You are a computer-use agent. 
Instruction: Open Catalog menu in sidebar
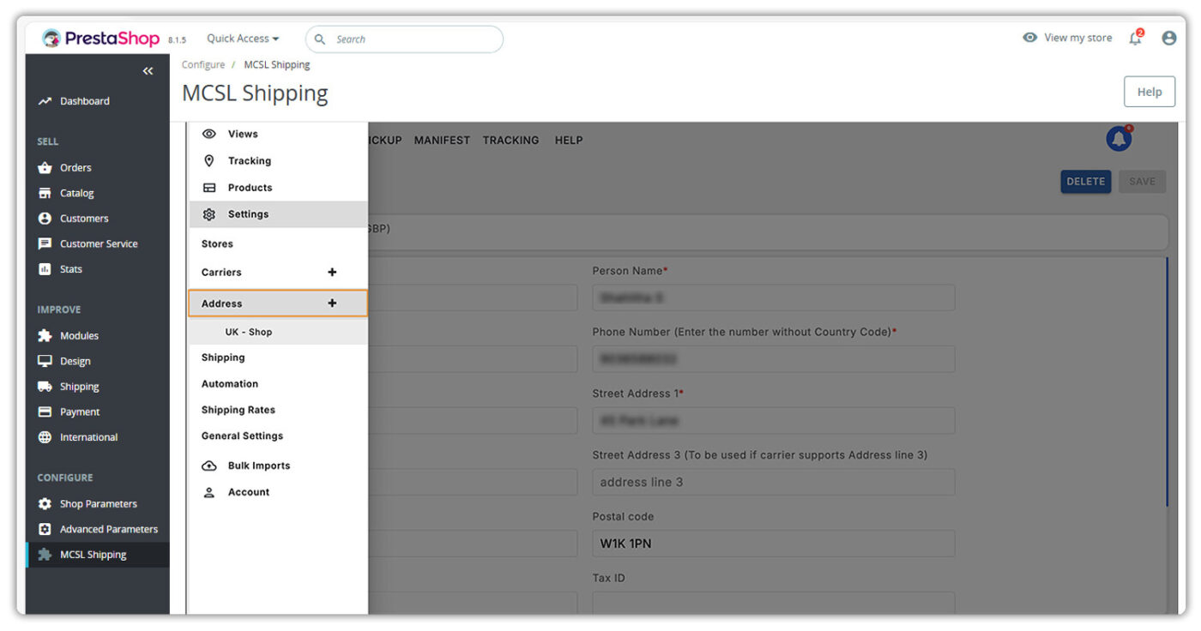(77, 194)
